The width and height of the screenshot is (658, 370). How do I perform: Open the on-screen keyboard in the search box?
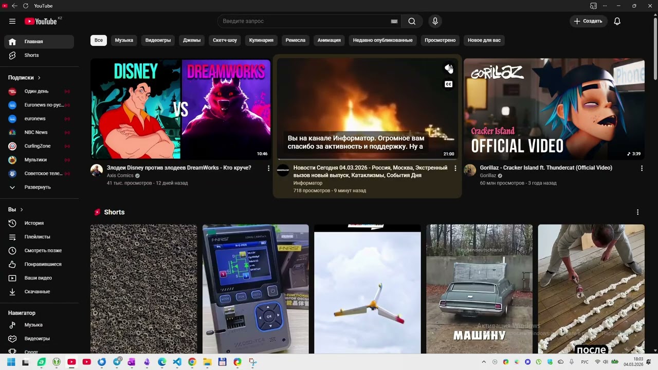point(394,21)
